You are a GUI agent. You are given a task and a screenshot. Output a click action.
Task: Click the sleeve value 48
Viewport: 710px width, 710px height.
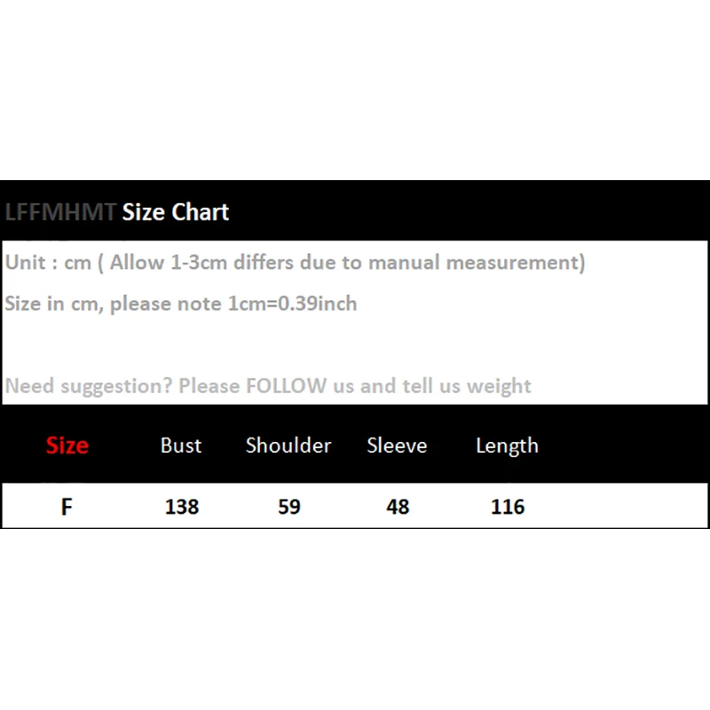pyautogui.click(x=398, y=507)
